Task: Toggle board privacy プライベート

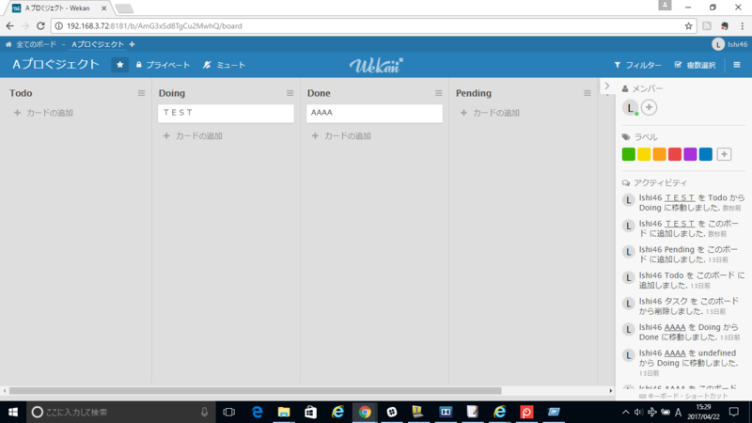Action: pos(163,65)
